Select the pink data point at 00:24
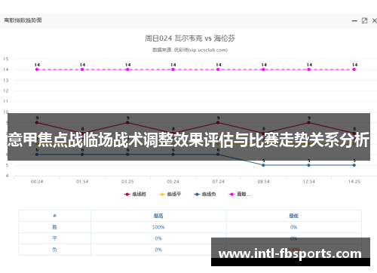Image resolution: width=377 pixels, height=273 pixels. (37, 69)
